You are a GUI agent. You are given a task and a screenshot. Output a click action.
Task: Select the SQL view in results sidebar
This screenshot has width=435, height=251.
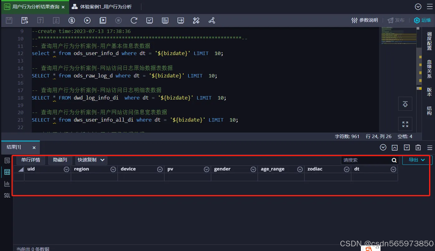pyautogui.click(x=7, y=195)
